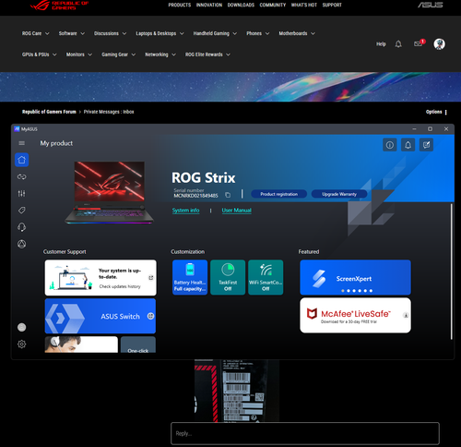Expand MyASUS hamburger menu

21,143
